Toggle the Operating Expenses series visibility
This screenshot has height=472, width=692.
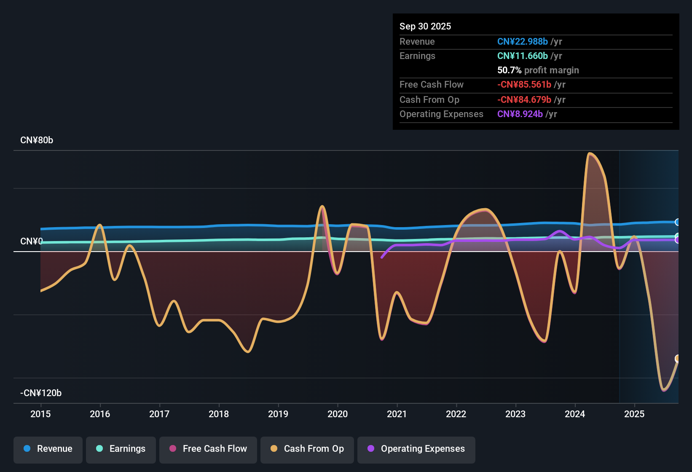coord(416,449)
